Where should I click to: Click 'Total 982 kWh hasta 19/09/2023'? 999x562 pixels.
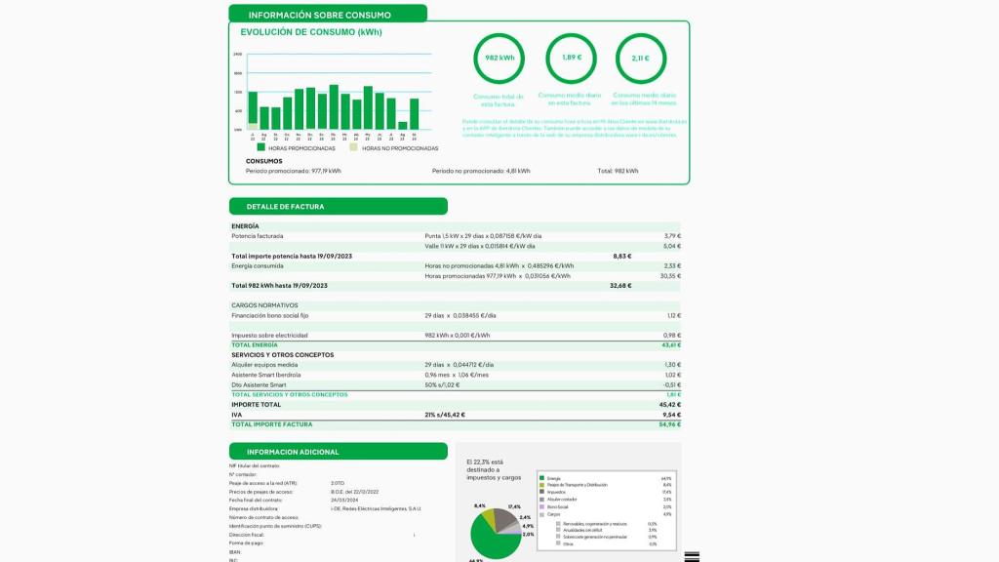click(280, 286)
